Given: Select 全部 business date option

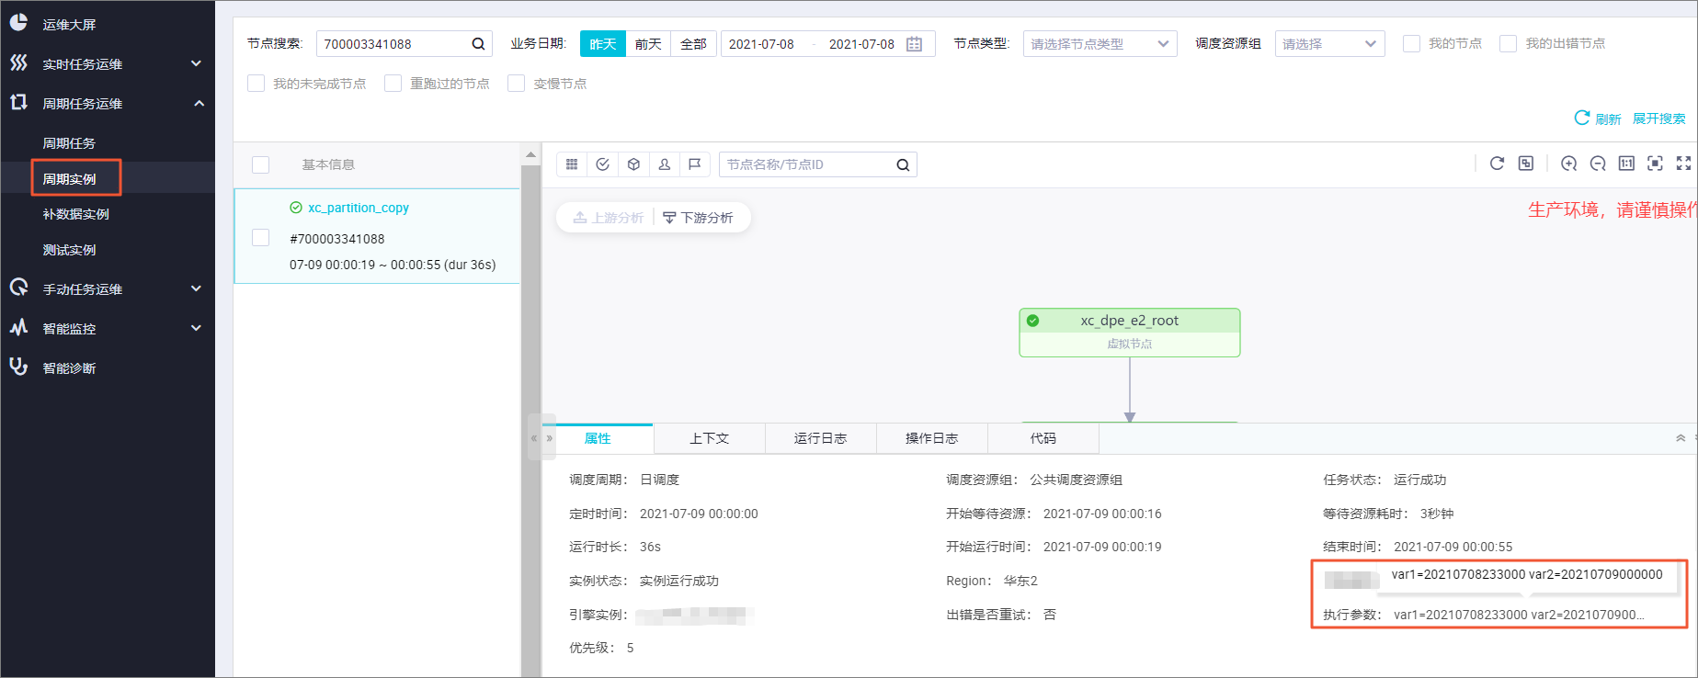Looking at the screenshot, I should pyautogui.click(x=693, y=44).
